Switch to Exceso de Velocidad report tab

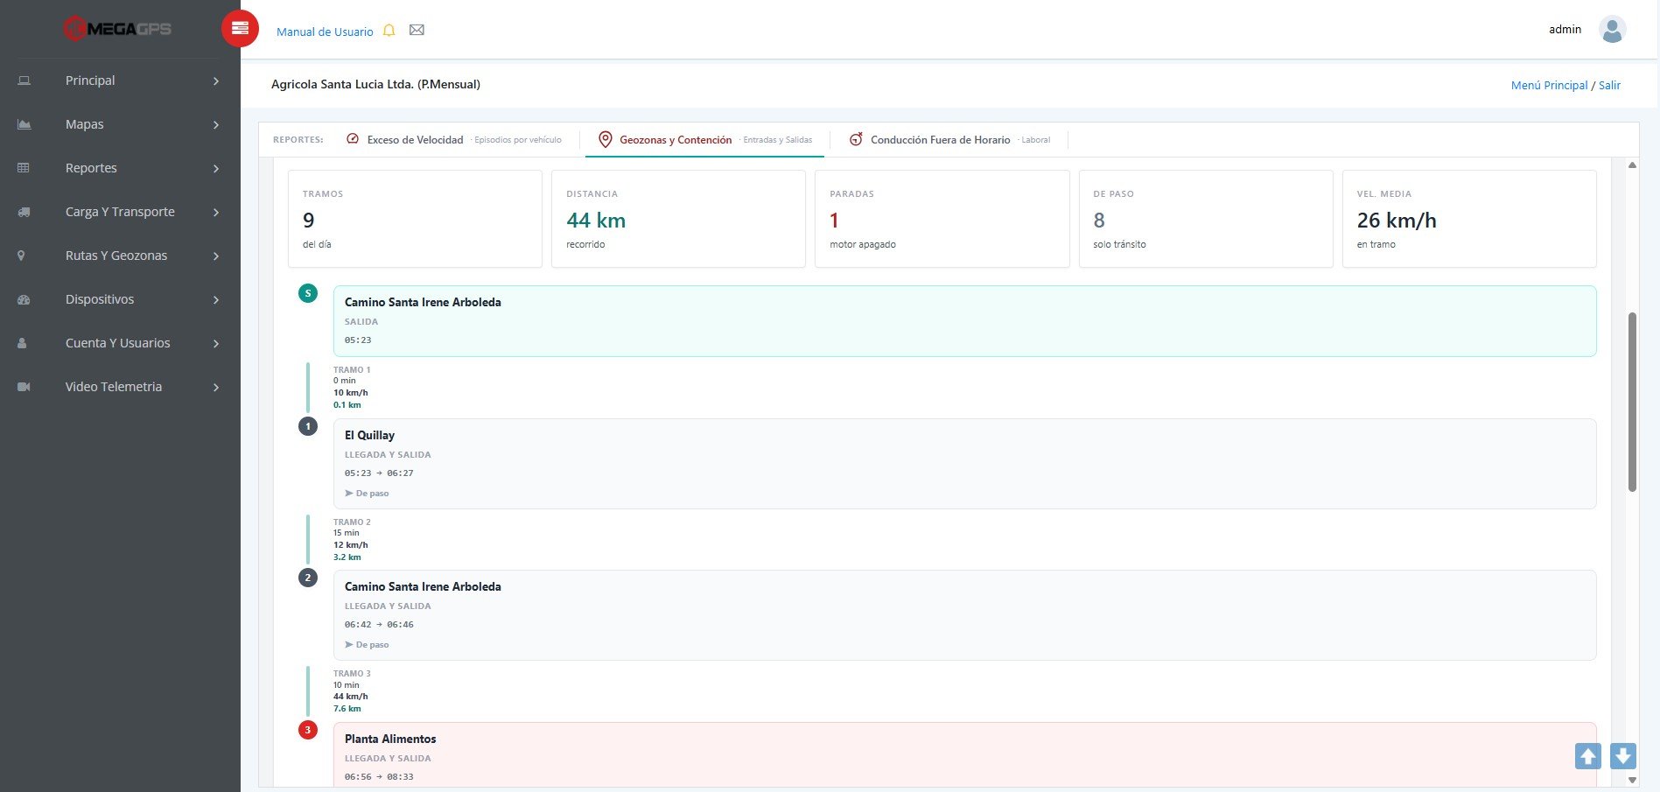point(453,140)
